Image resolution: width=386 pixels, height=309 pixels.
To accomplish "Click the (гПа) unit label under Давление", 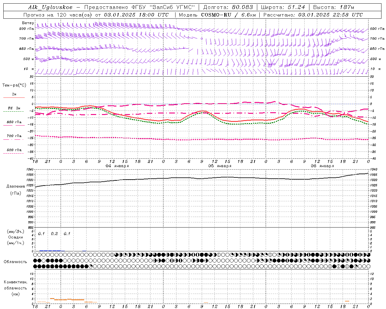I will point(16,193).
